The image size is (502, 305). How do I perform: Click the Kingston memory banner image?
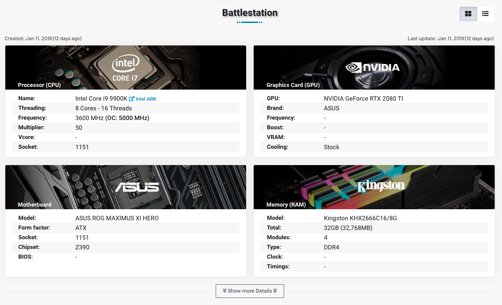coord(374,187)
